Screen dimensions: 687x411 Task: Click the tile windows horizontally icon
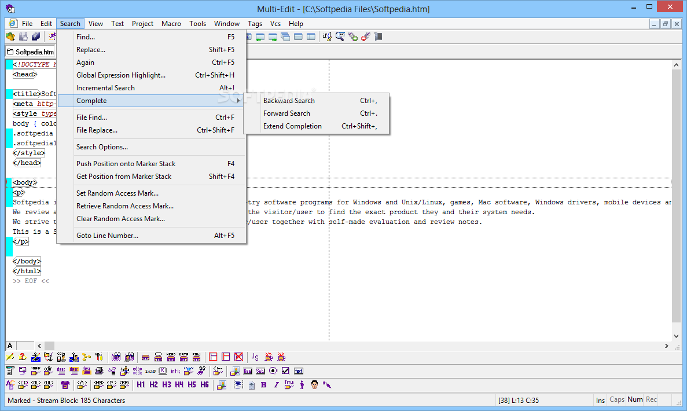point(298,37)
